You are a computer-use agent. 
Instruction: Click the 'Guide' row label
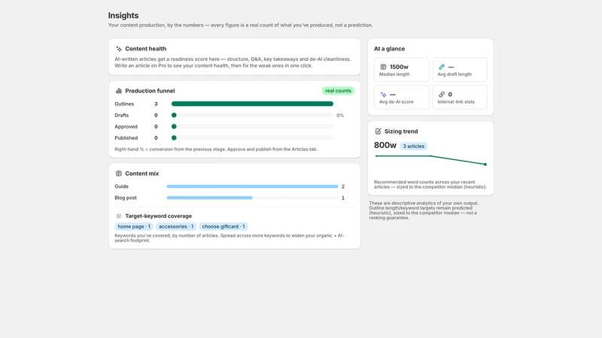click(x=121, y=186)
